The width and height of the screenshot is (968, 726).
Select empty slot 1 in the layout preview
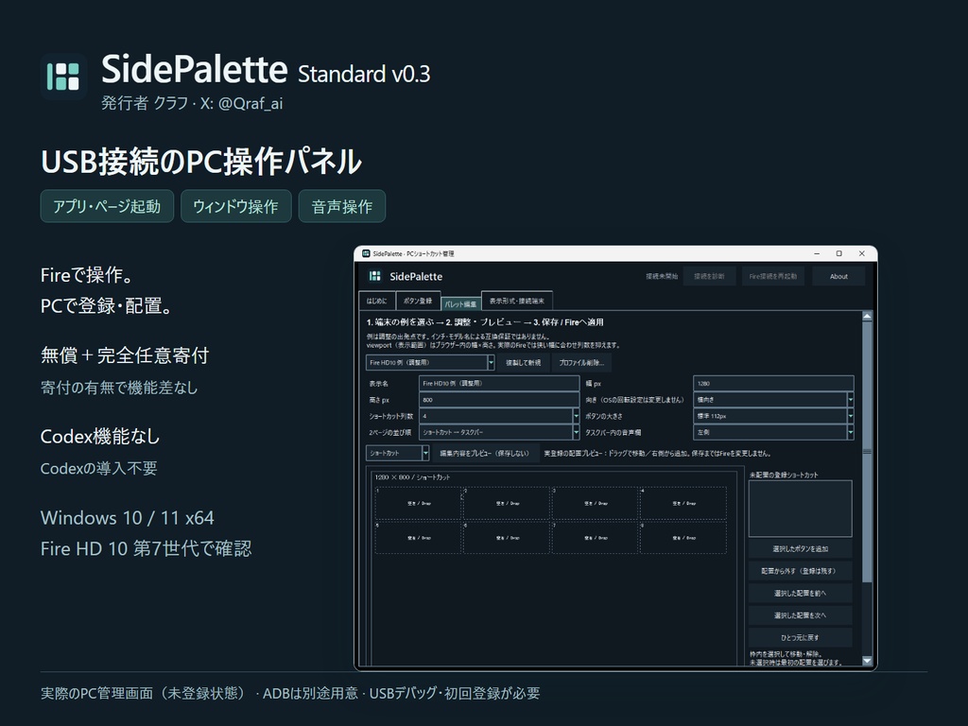[419, 503]
